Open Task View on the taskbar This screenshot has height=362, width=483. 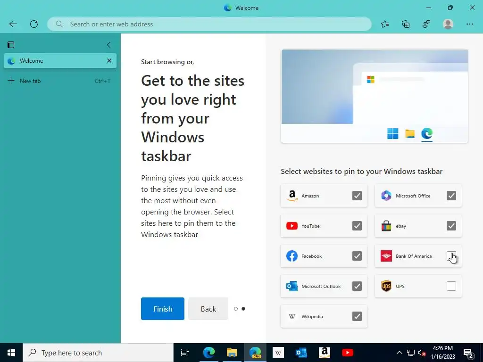185,353
